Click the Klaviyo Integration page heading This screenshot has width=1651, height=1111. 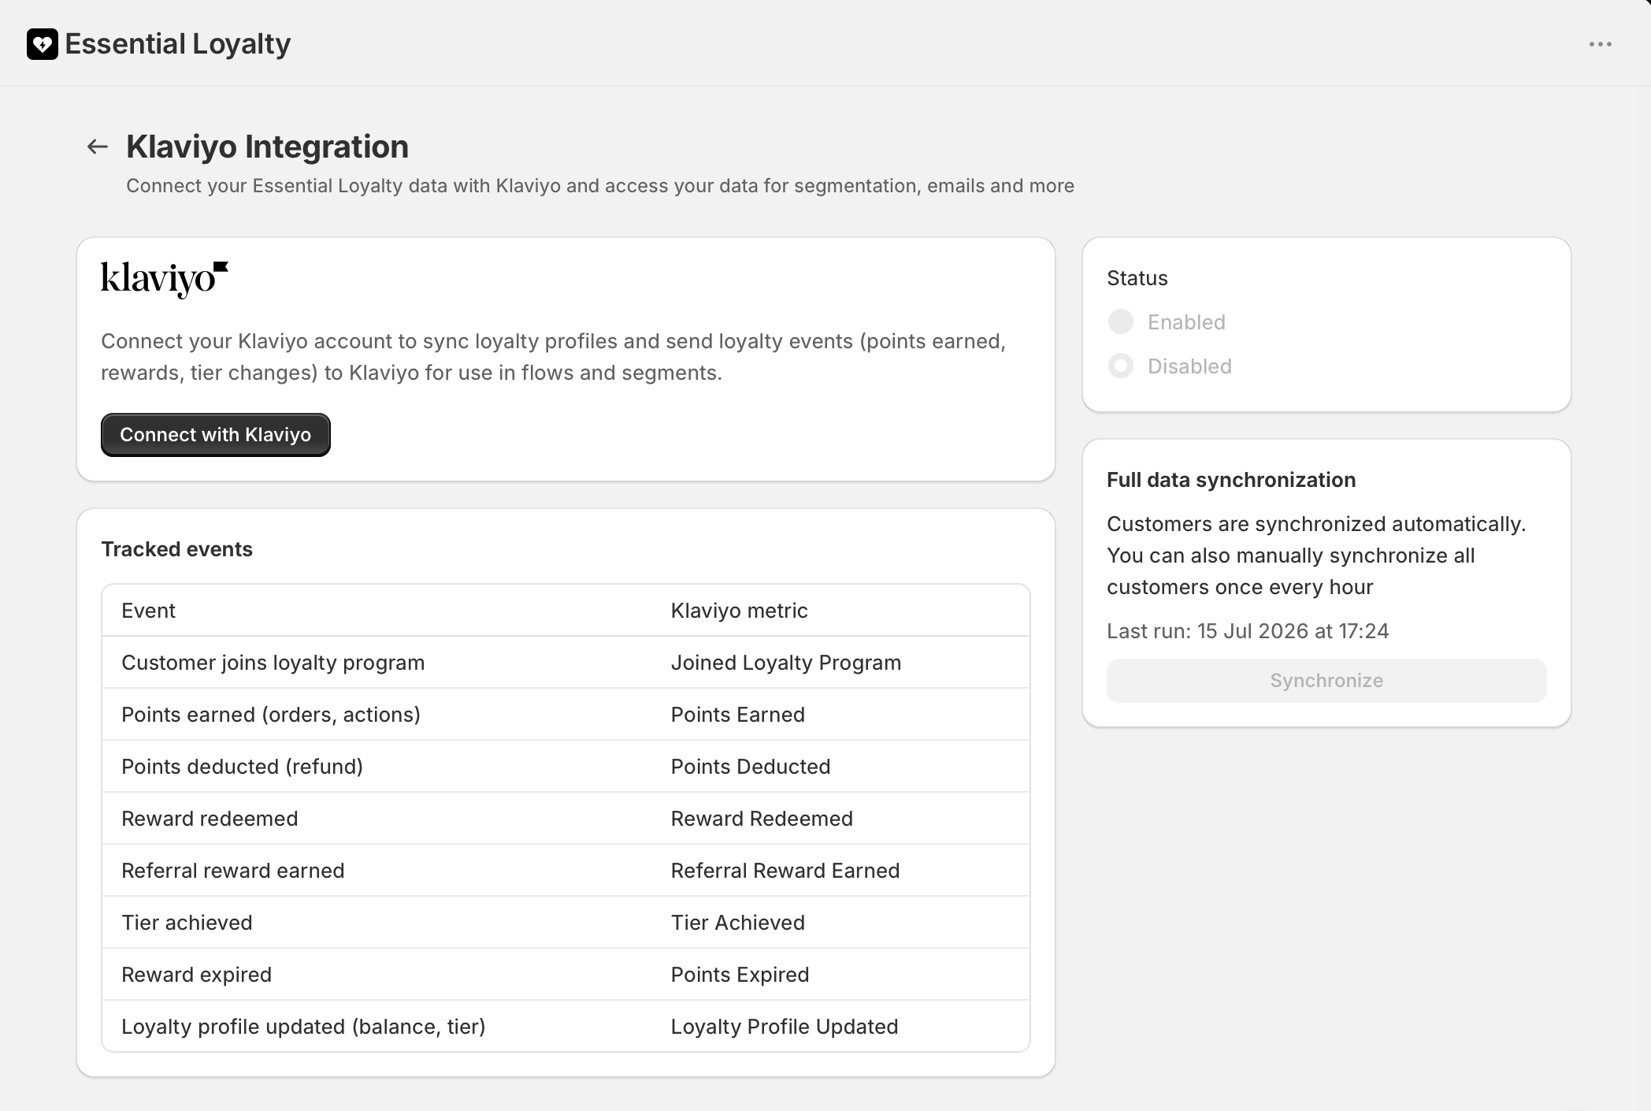click(268, 147)
